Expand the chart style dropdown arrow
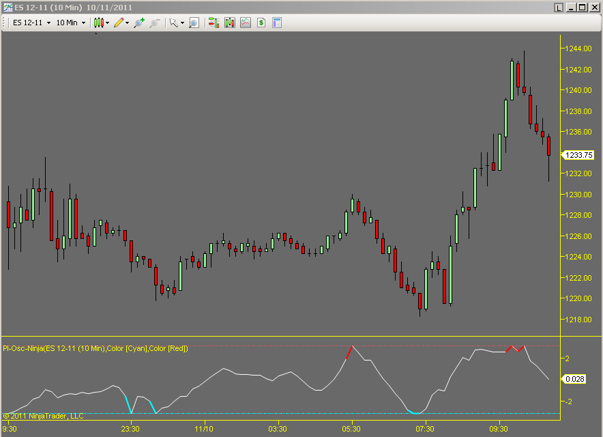The width and height of the screenshot is (603, 437). pyautogui.click(x=106, y=23)
